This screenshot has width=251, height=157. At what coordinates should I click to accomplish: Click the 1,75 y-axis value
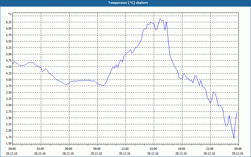[x=9, y=137]
